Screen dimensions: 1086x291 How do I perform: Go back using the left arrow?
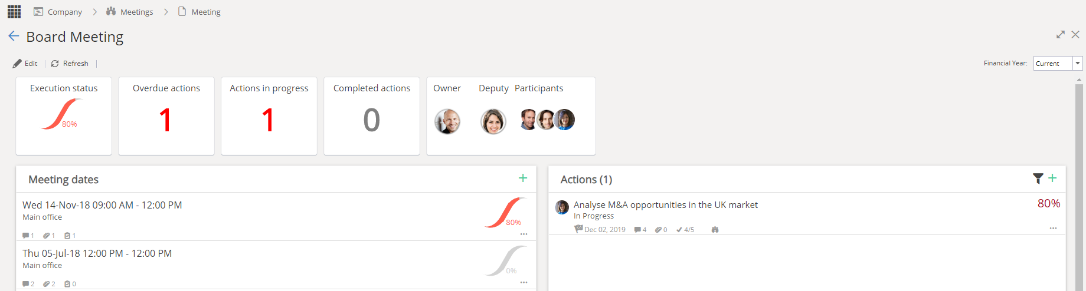pyautogui.click(x=14, y=37)
